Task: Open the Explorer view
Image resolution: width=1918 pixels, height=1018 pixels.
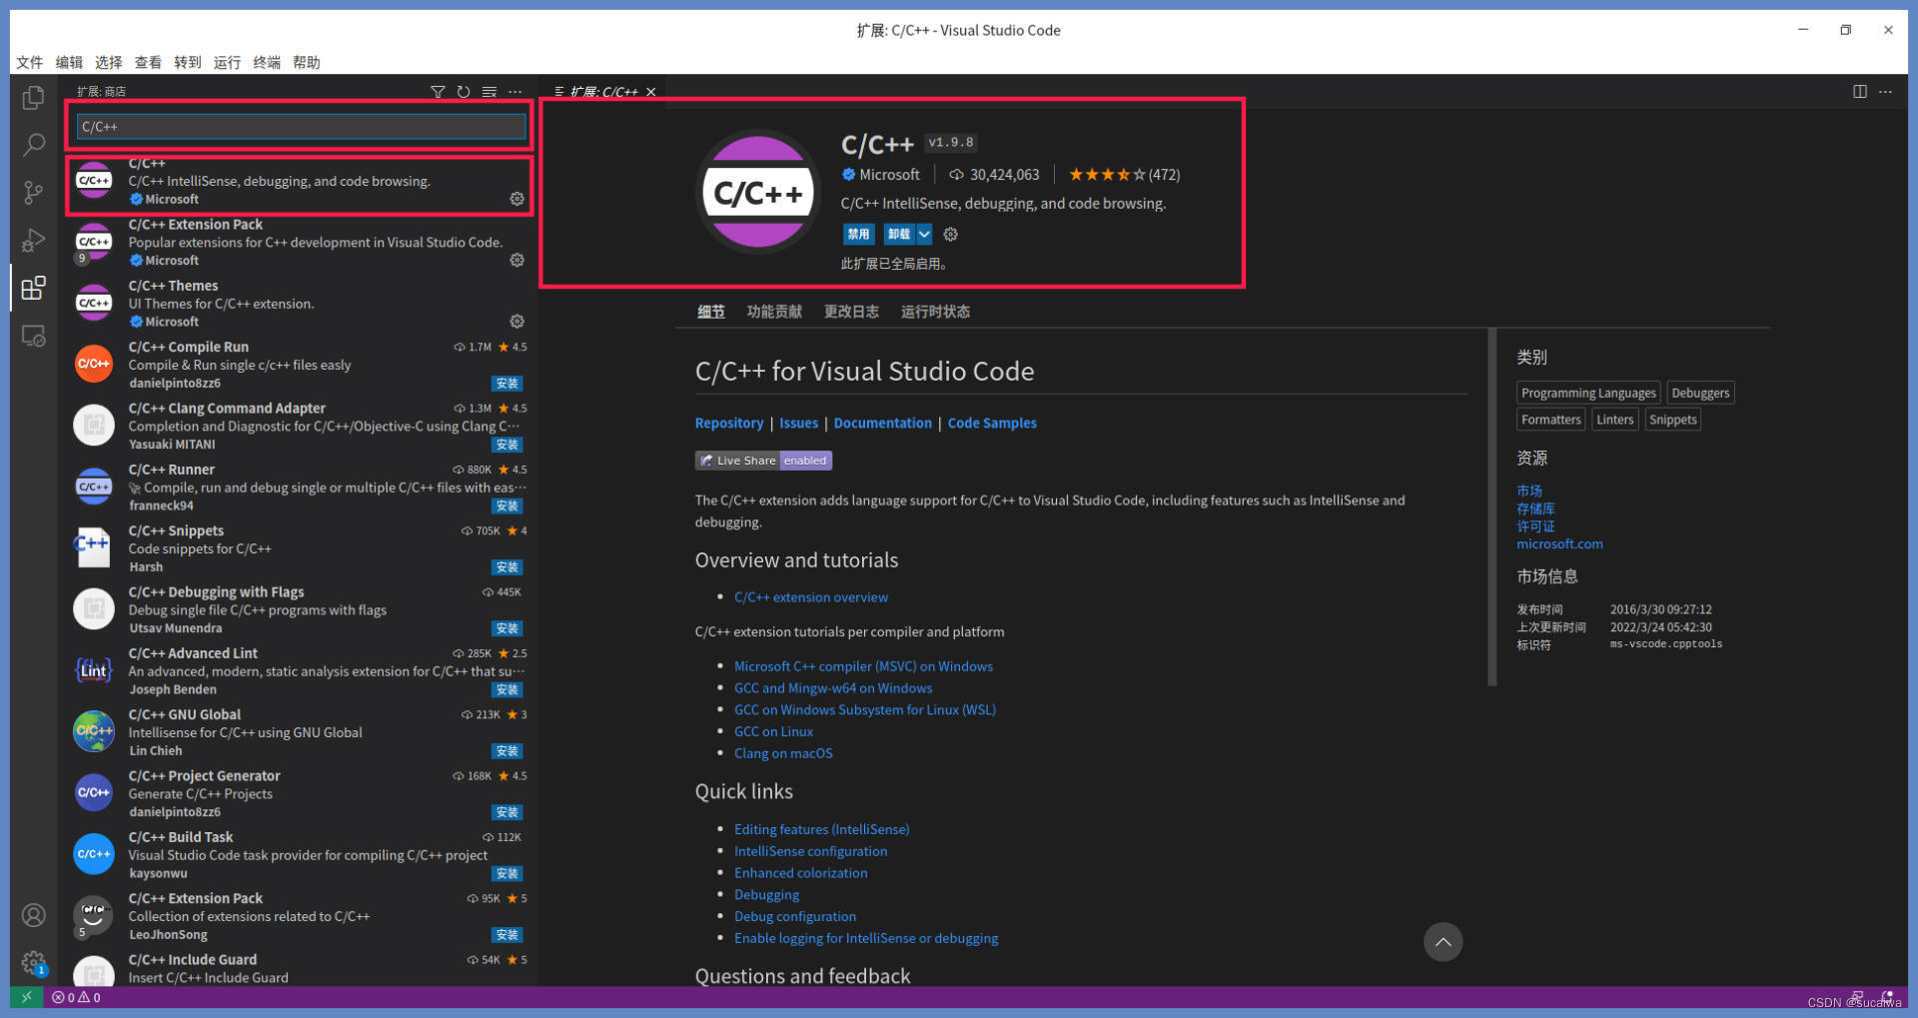Action: pos(33,97)
